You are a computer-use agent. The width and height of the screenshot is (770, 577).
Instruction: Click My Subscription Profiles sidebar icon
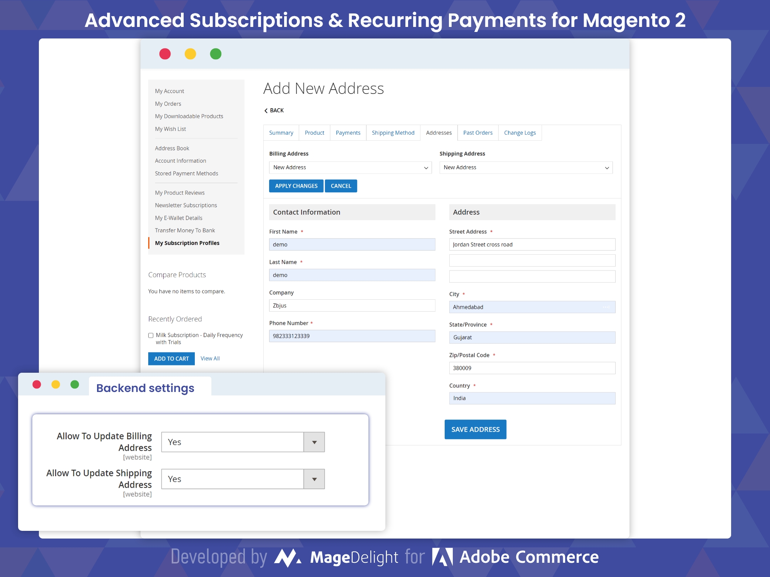[187, 242]
